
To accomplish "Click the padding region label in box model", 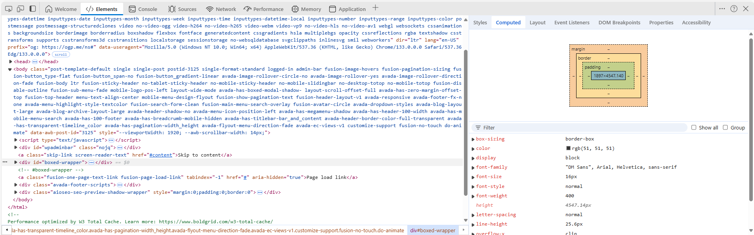I will point(592,67).
